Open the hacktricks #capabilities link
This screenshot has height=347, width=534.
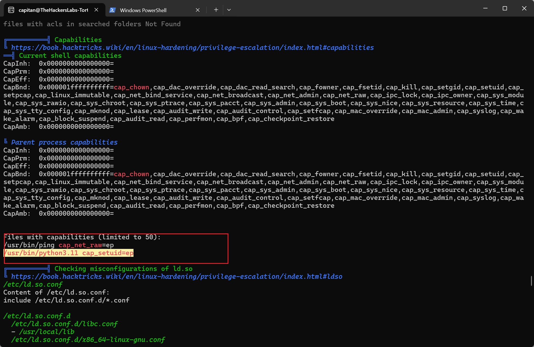pos(192,48)
